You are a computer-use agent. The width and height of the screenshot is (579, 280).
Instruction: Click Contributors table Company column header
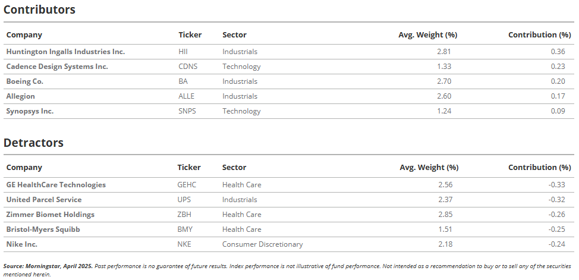point(24,34)
